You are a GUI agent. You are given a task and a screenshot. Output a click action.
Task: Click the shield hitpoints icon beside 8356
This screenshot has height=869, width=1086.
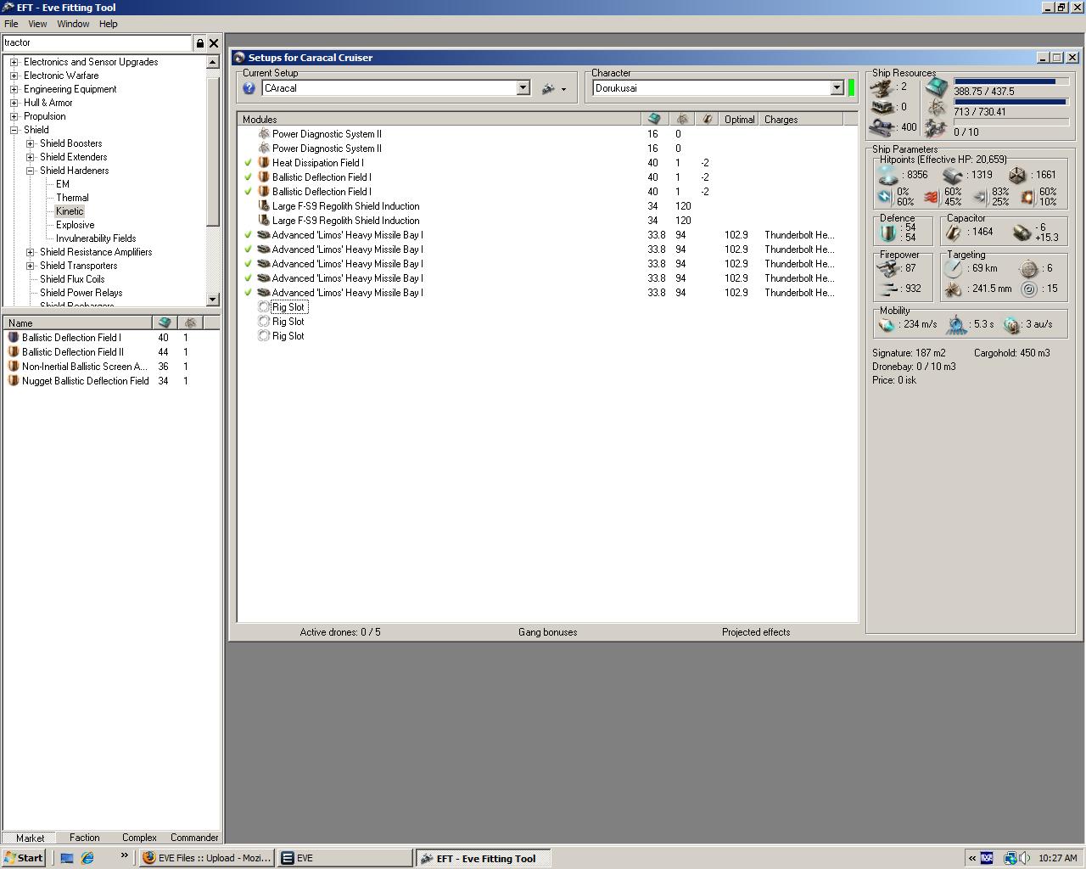[888, 175]
